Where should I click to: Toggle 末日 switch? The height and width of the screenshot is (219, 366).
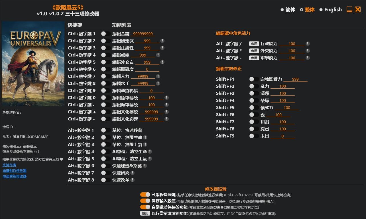pyautogui.click(x=254, y=136)
